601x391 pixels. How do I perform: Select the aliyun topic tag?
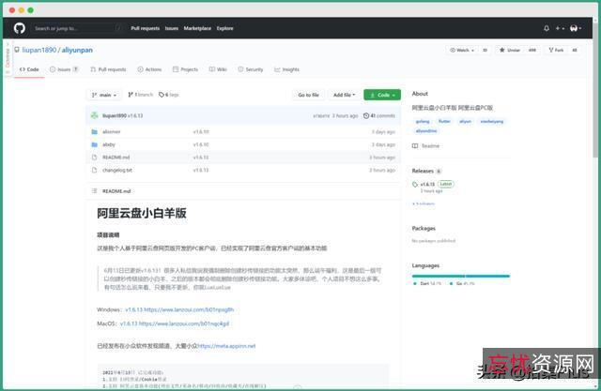coord(466,121)
